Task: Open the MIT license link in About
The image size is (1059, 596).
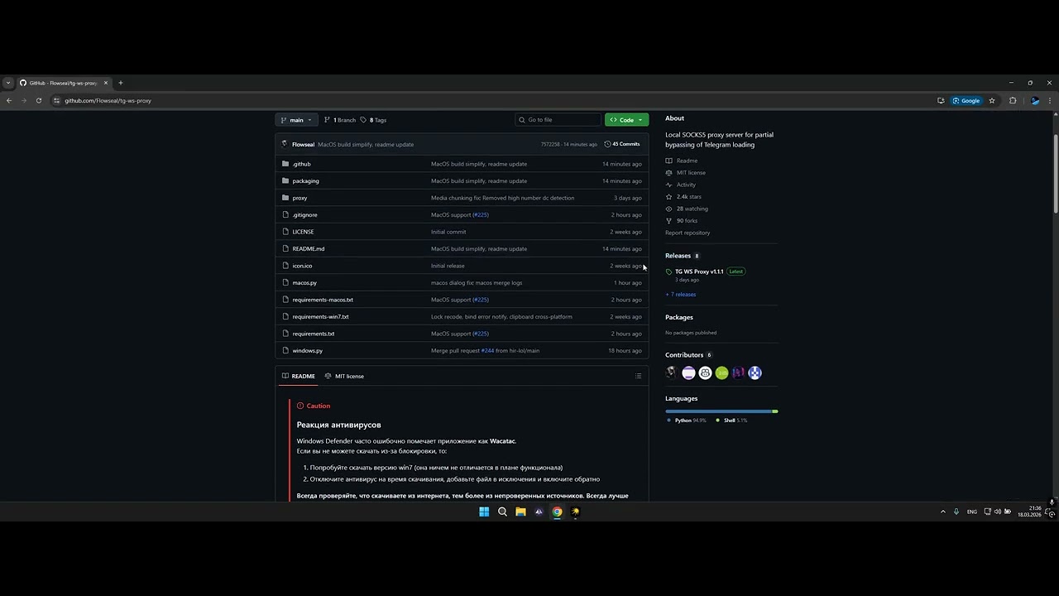Action: coord(686,173)
